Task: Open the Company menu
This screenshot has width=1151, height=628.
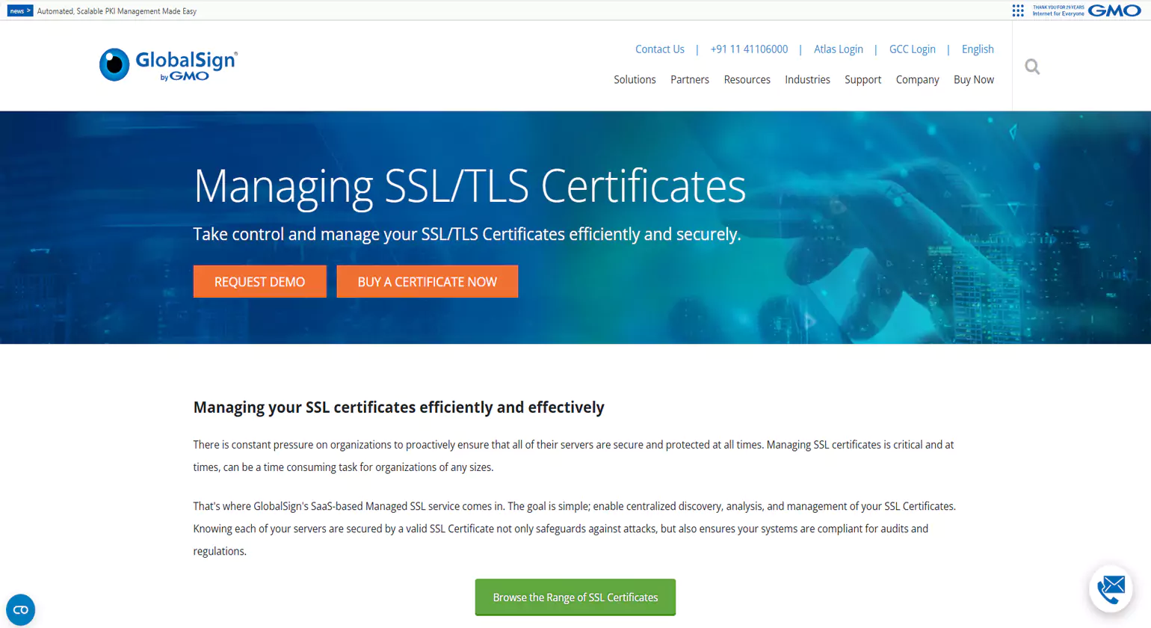Action: click(x=917, y=80)
